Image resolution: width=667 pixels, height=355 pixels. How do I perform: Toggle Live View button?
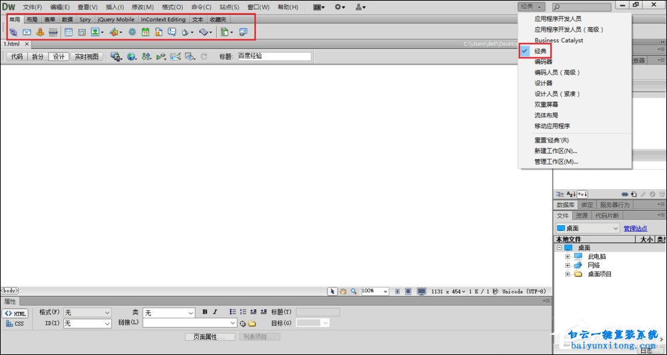coord(86,57)
